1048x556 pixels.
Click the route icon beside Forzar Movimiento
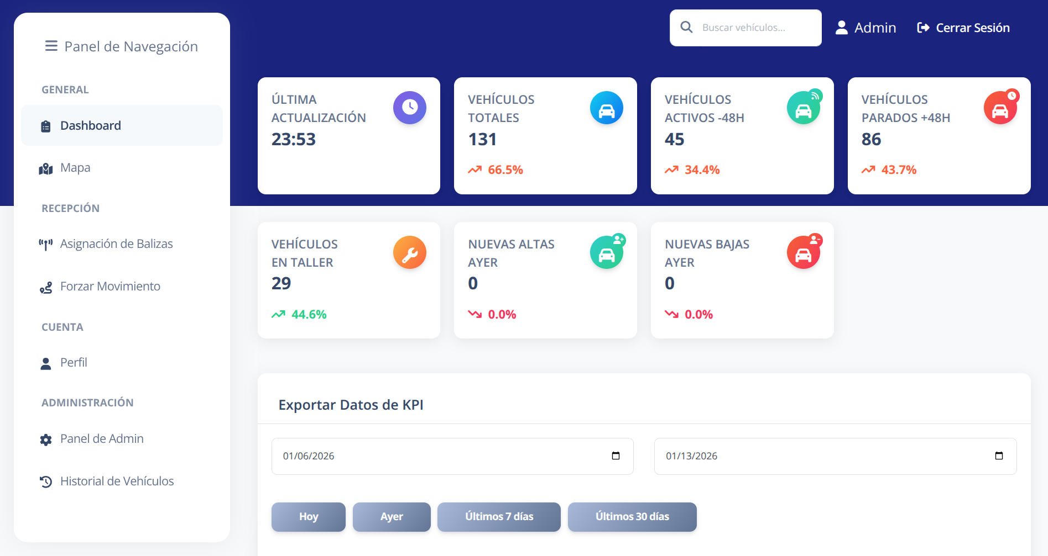(46, 288)
